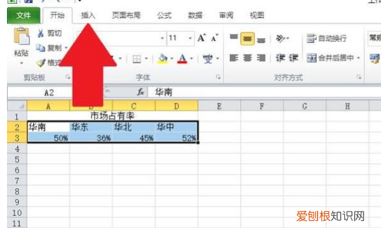This screenshot has height=228, width=381.
Task: Select column F header
Action: click(x=262, y=106)
